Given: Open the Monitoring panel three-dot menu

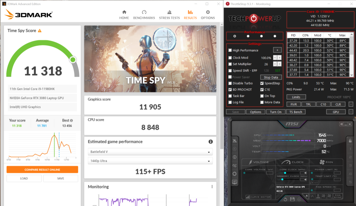Looking at the screenshot, I should [212, 187].
